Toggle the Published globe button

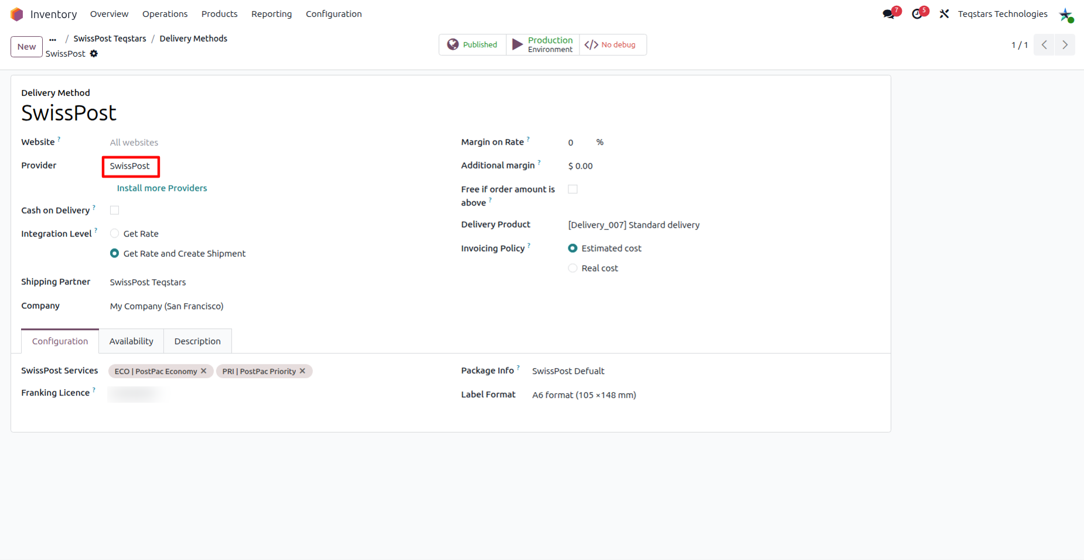pyautogui.click(x=472, y=44)
